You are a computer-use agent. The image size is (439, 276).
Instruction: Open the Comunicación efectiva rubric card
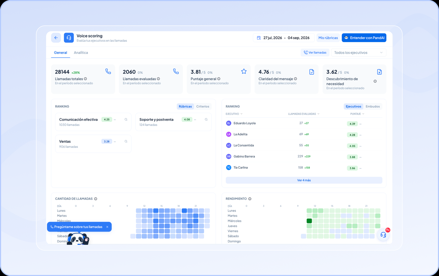click(93, 122)
